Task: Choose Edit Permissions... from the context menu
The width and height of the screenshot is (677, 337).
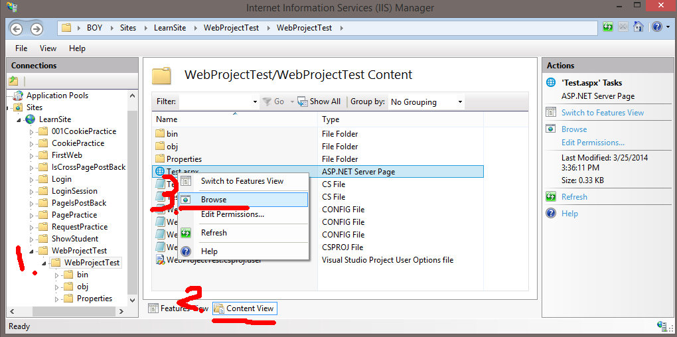Action: click(x=244, y=214)
